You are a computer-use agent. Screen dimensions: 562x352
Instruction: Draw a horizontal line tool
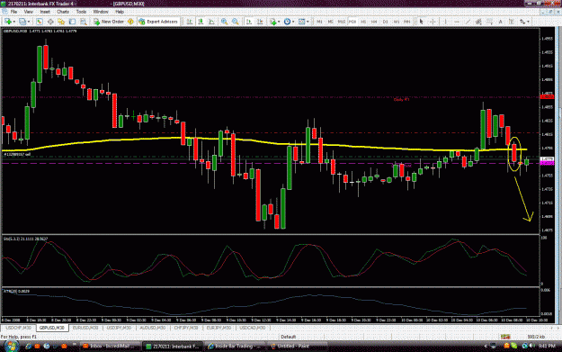tap(457, 22)
